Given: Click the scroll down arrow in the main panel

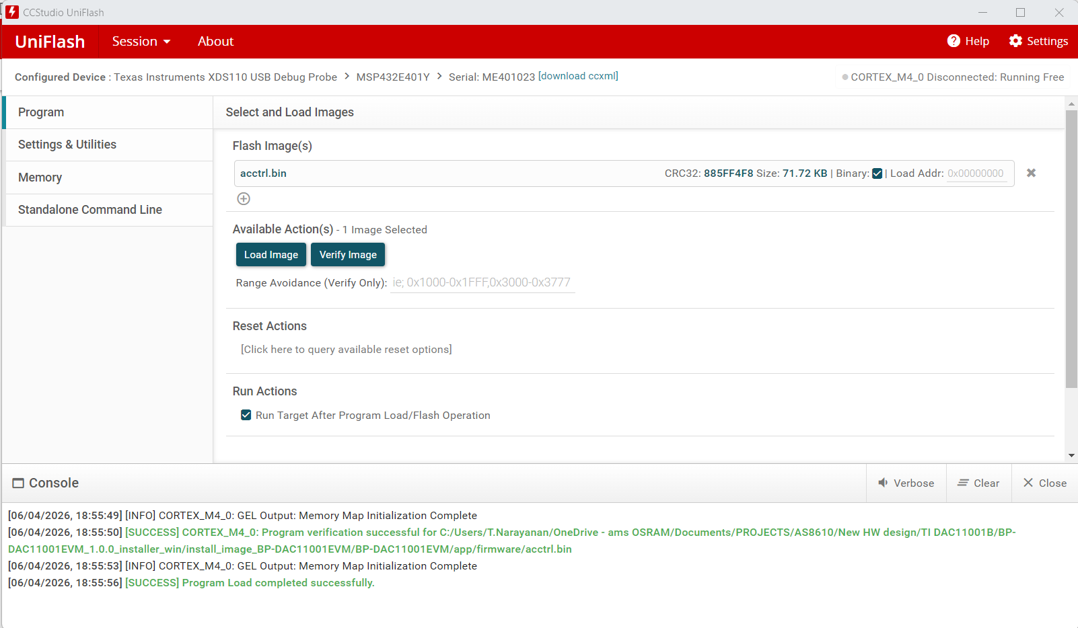Looking at the screenshot, I should [x=1071, y=456].
